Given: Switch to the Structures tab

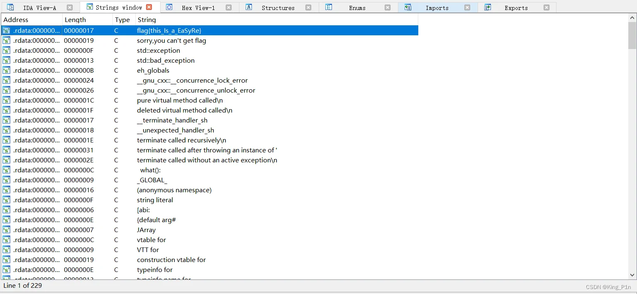Looking at the screenshot, I should tap(278, 8).
